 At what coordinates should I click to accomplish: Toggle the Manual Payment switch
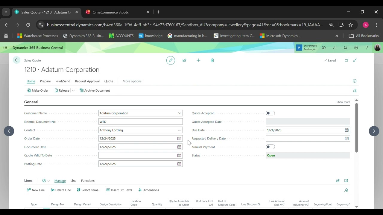270,147
